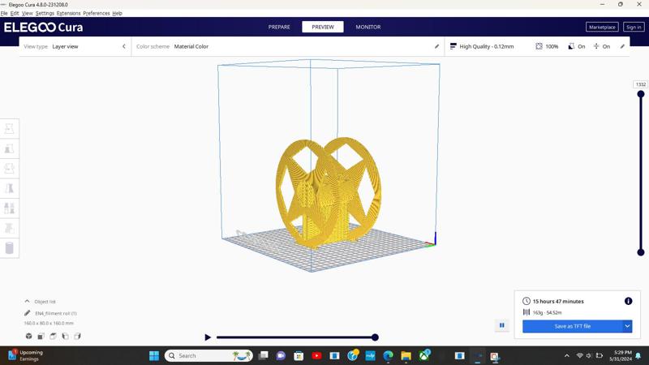Select the Mirror tool in the left toolbar
This screenshot has width=649, height=365.
[x=9, y=188]
